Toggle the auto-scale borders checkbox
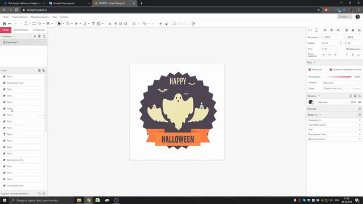363x204 pixels. click(331, 70)
